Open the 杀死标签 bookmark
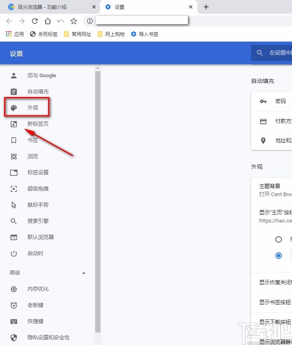 (44, 34)
